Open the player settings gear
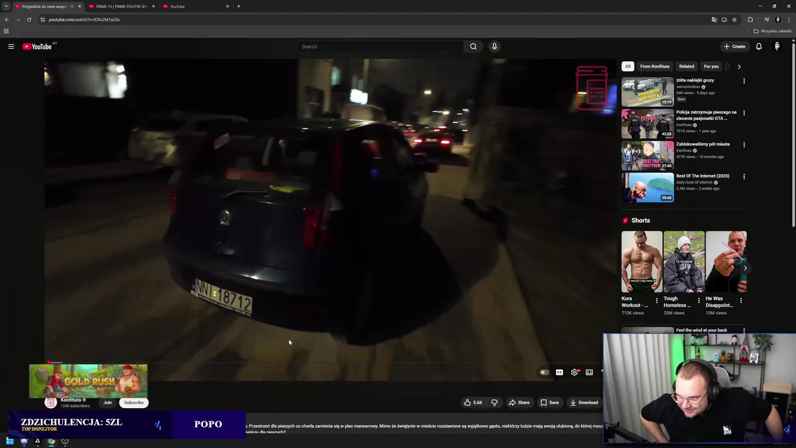Image resolution: width=796 pixels, height=448 pixels. 575,372
